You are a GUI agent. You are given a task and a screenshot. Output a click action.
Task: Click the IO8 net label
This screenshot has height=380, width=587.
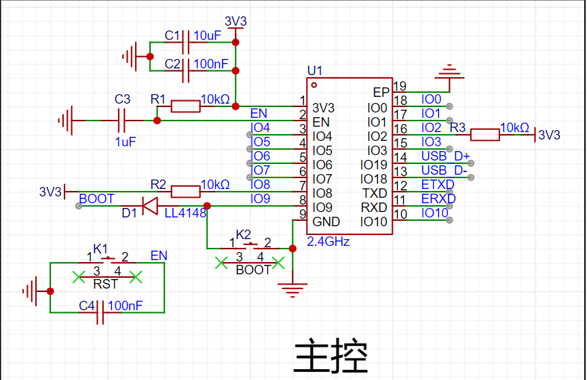260,184
